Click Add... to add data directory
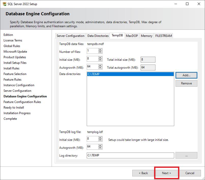Screen dimensions: 205x180 (x=186, y=75)
